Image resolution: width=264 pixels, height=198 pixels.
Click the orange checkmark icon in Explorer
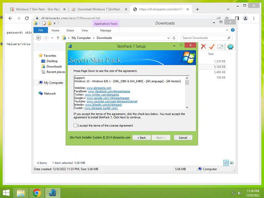tap(212, 47)
